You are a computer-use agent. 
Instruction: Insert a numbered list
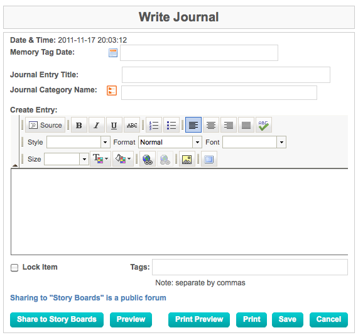154,125
